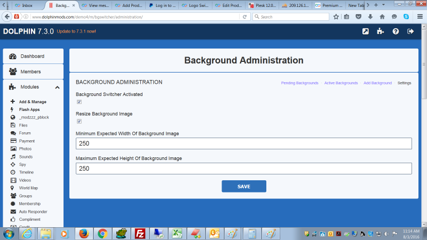Click the Groups people icon
The width and height of the screenshot is (427, 240).
[13, 196]
